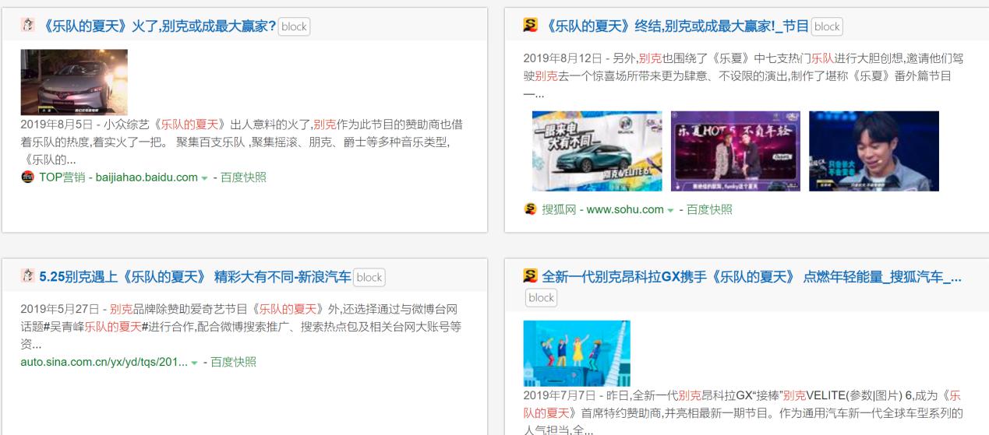Click the TOP营销 source logo icon

[x=27, y=177]
